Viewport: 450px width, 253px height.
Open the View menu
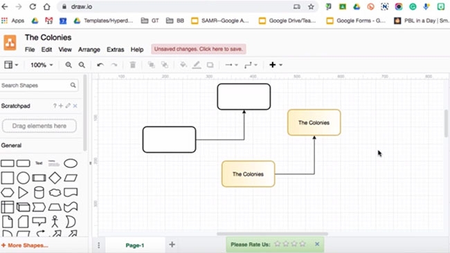coord(65,49)
